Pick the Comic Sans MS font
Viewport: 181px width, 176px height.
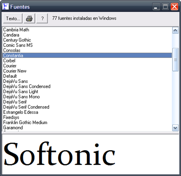[87, 45]
